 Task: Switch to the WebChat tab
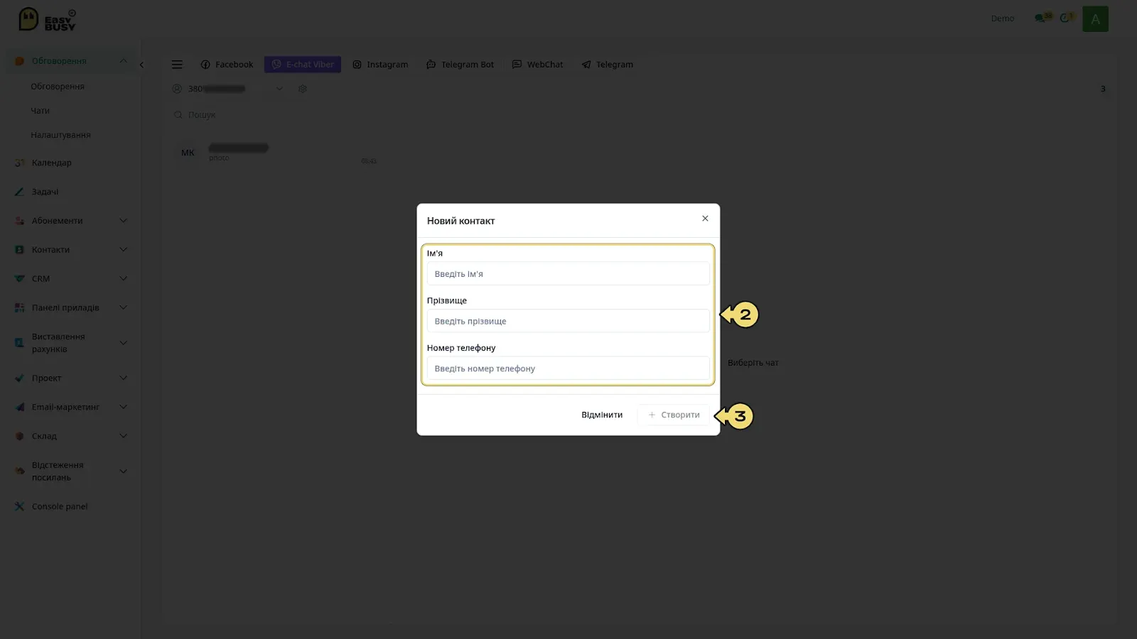coord(537,65)
